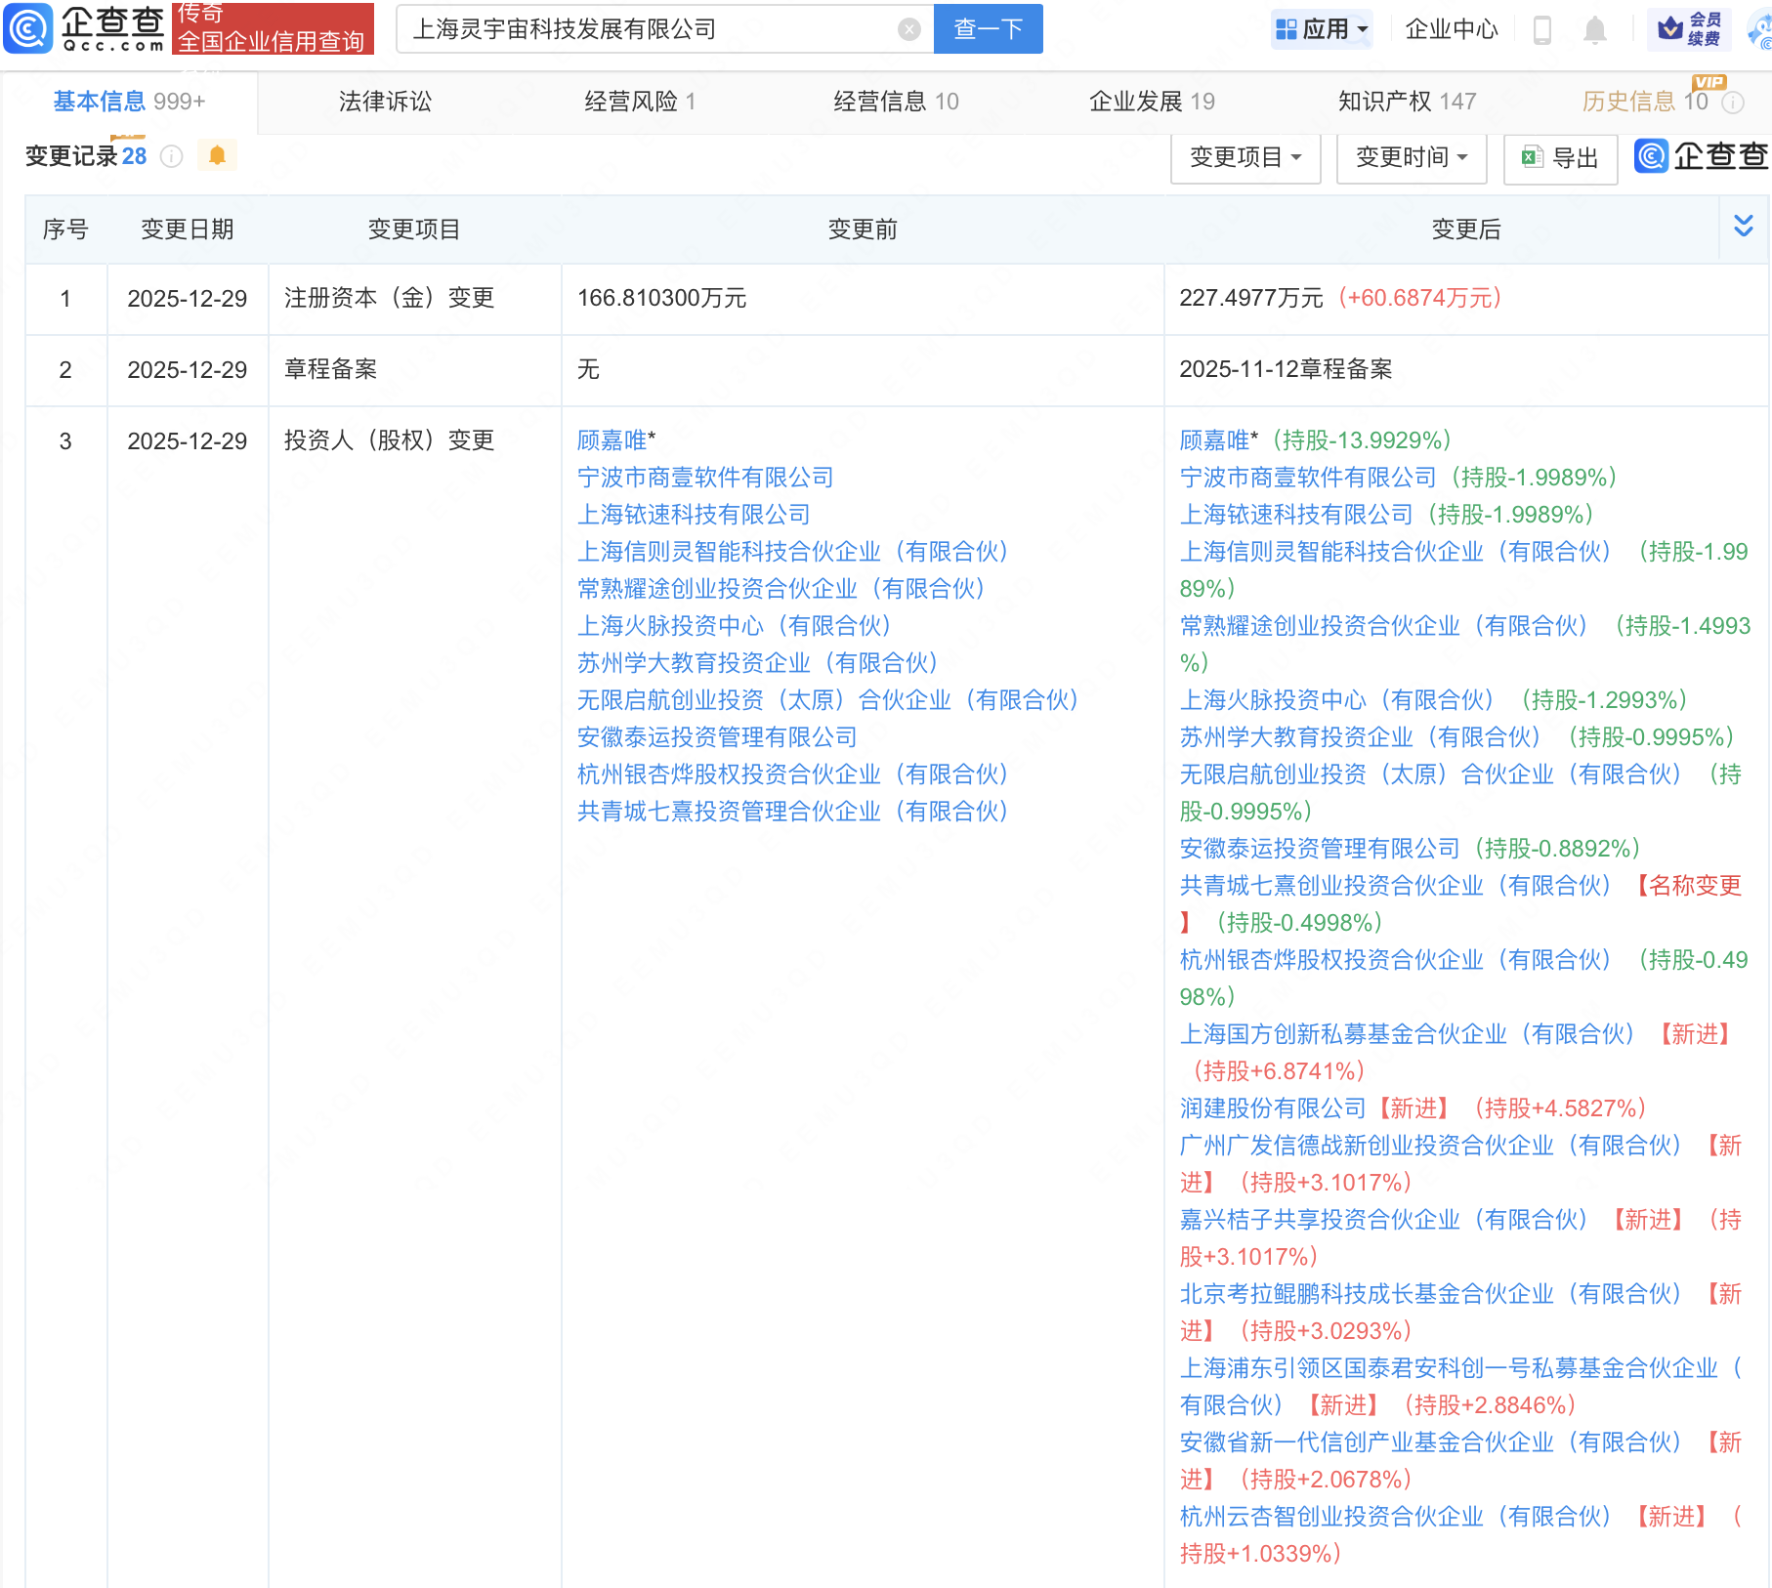Switch to the 法律诉讼 tab
This screenshot has height=1588, width=1772.
tap(385, 102)
